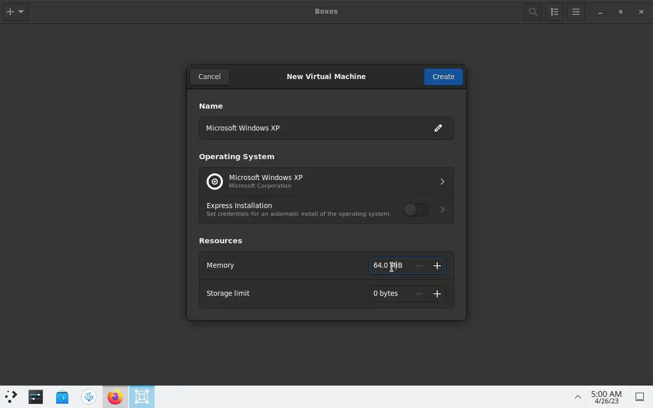Open Discover software store from taskbar
653x408 pixels.
point(62,397)
